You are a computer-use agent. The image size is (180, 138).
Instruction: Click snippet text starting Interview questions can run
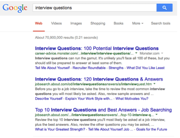click(102, 61)
